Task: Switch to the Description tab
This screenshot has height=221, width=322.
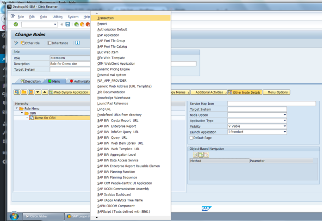Action: click(x=31, y=81)
